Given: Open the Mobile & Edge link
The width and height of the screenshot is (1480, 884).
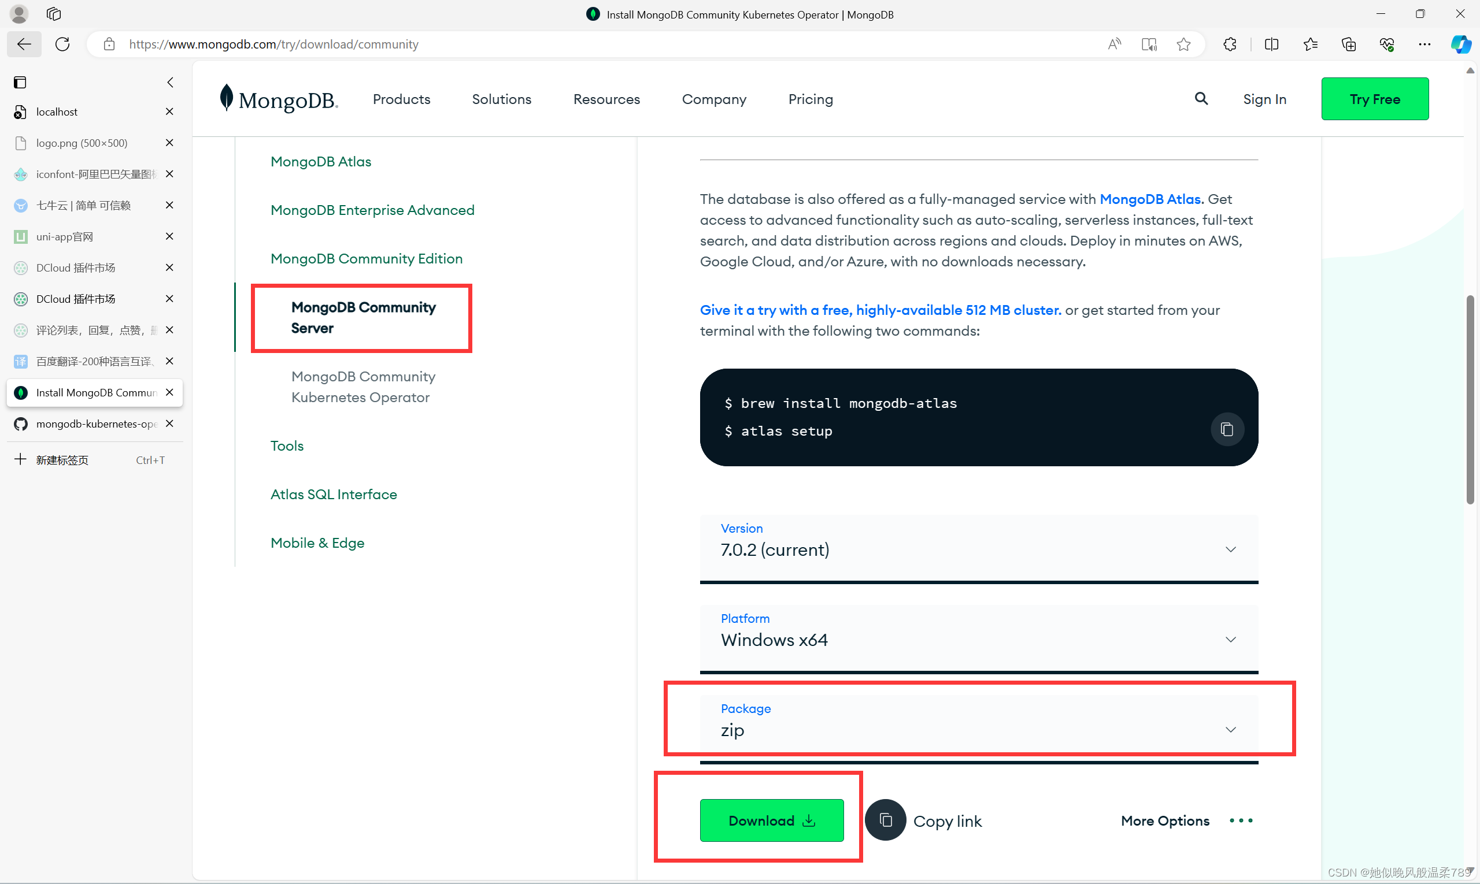Looking at the screenshot, I should [x=317, y=543].
